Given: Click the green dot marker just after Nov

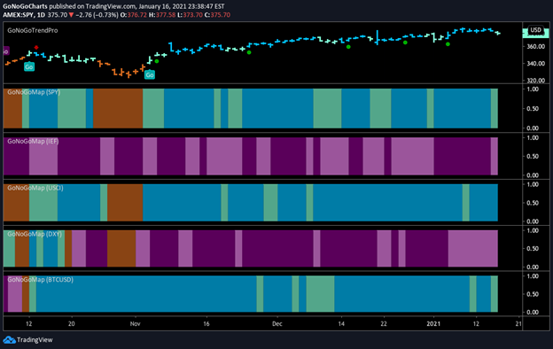Looking at the screenshot, I should point(157,61).
